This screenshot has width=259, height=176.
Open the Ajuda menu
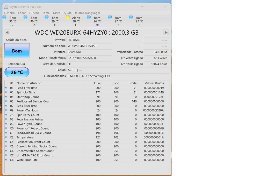(x=68, y=13)
